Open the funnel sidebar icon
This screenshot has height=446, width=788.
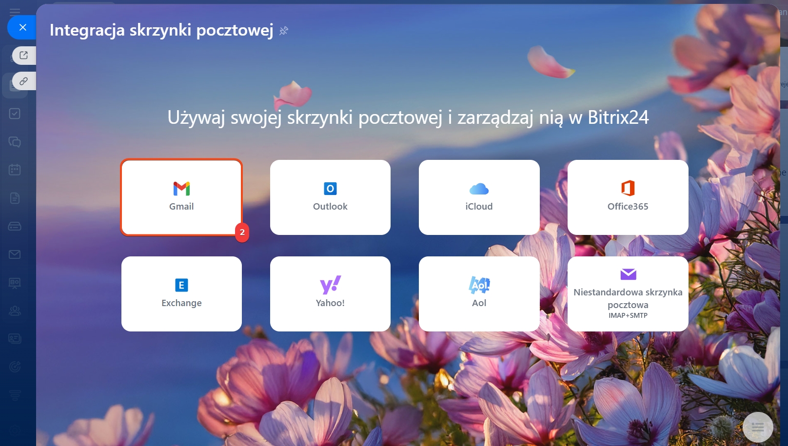point(15,395)
